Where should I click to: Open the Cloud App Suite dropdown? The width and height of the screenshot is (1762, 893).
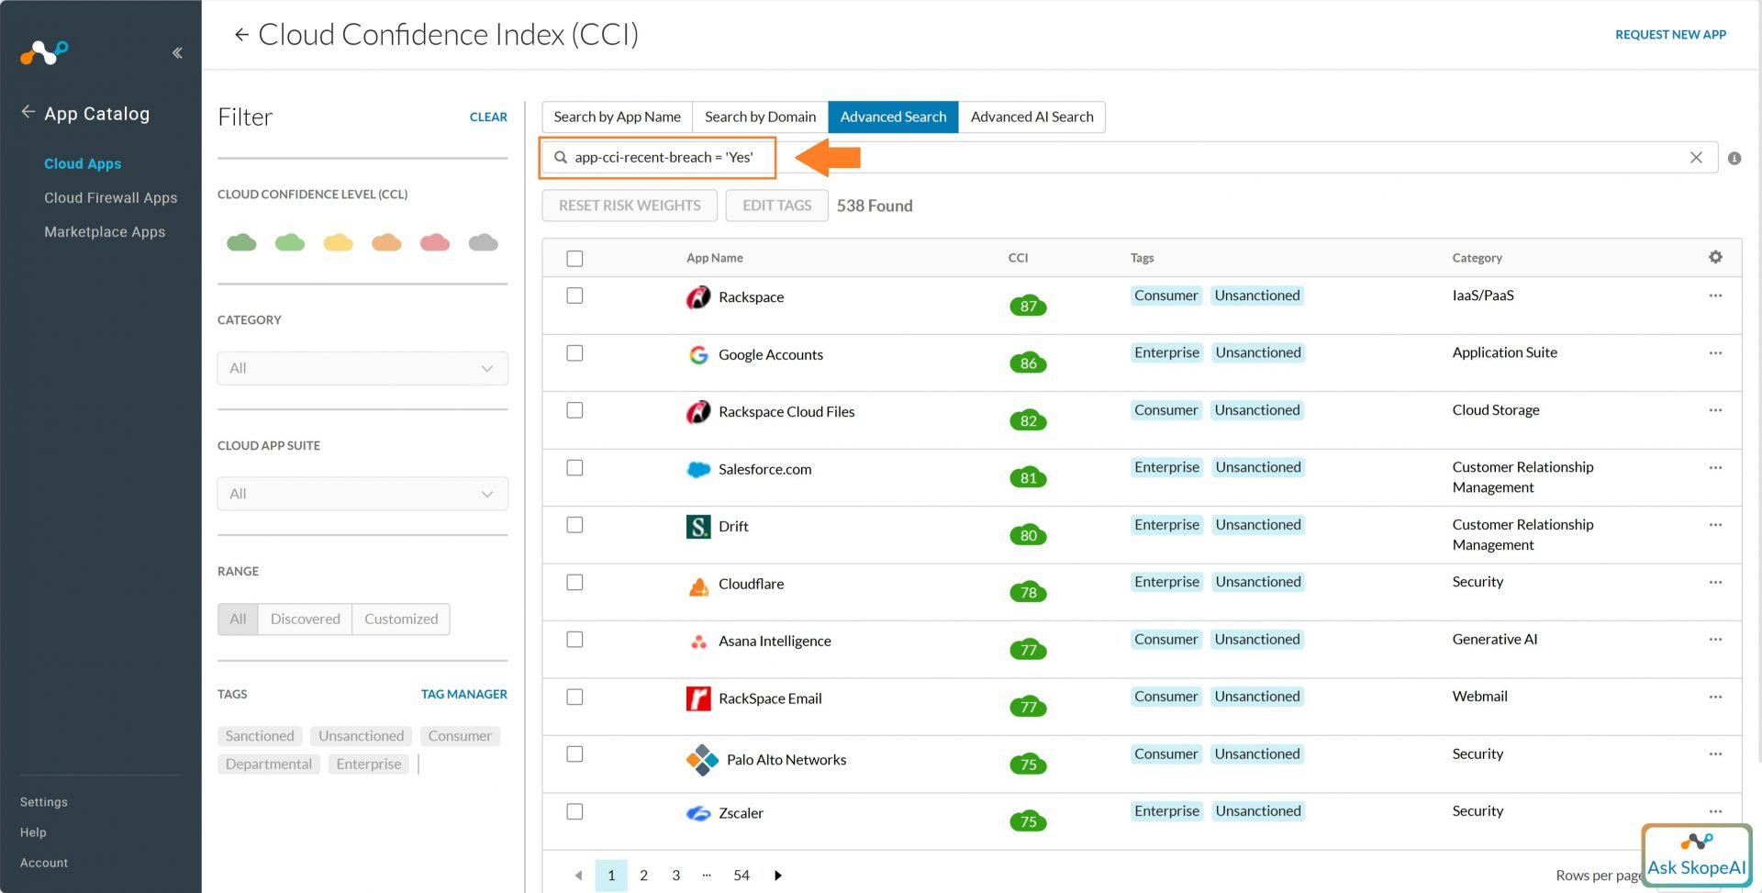(x=362, y=494)
